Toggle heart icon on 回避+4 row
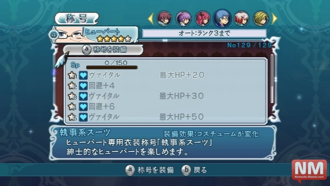 pyautogui.click(x=83, y=86)
